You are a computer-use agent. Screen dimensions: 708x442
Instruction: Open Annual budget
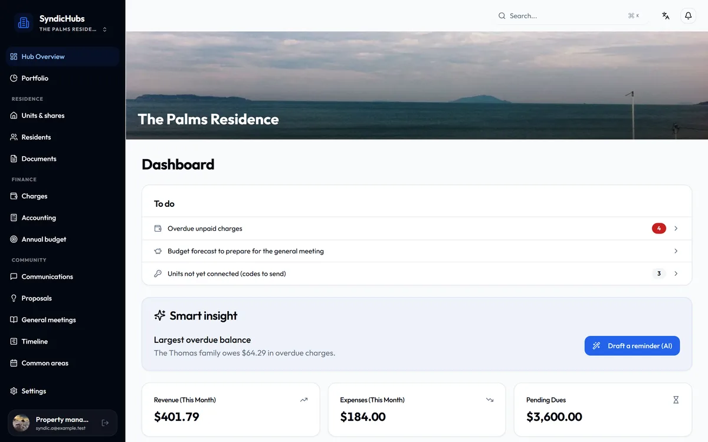pos(63,239)
